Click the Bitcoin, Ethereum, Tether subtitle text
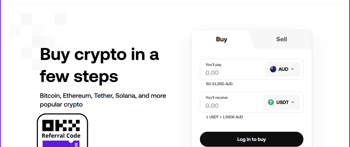This screenshot has width=350, height=147. coord(103,100)
